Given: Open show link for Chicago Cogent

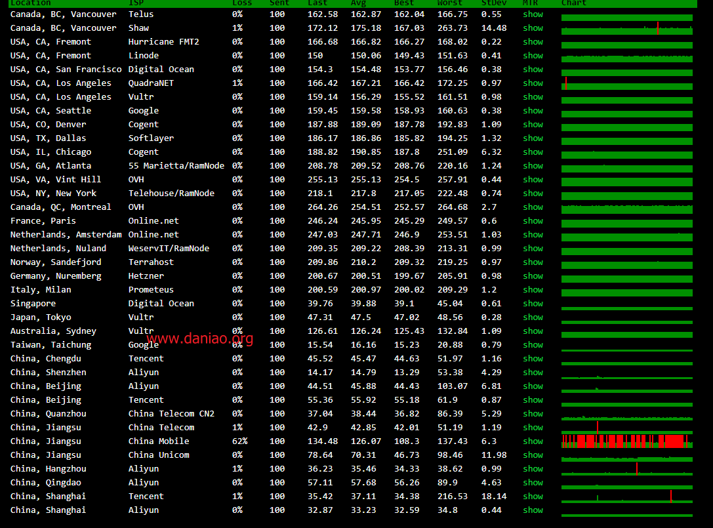Looking at the screenshot, I should click(533, 152).
